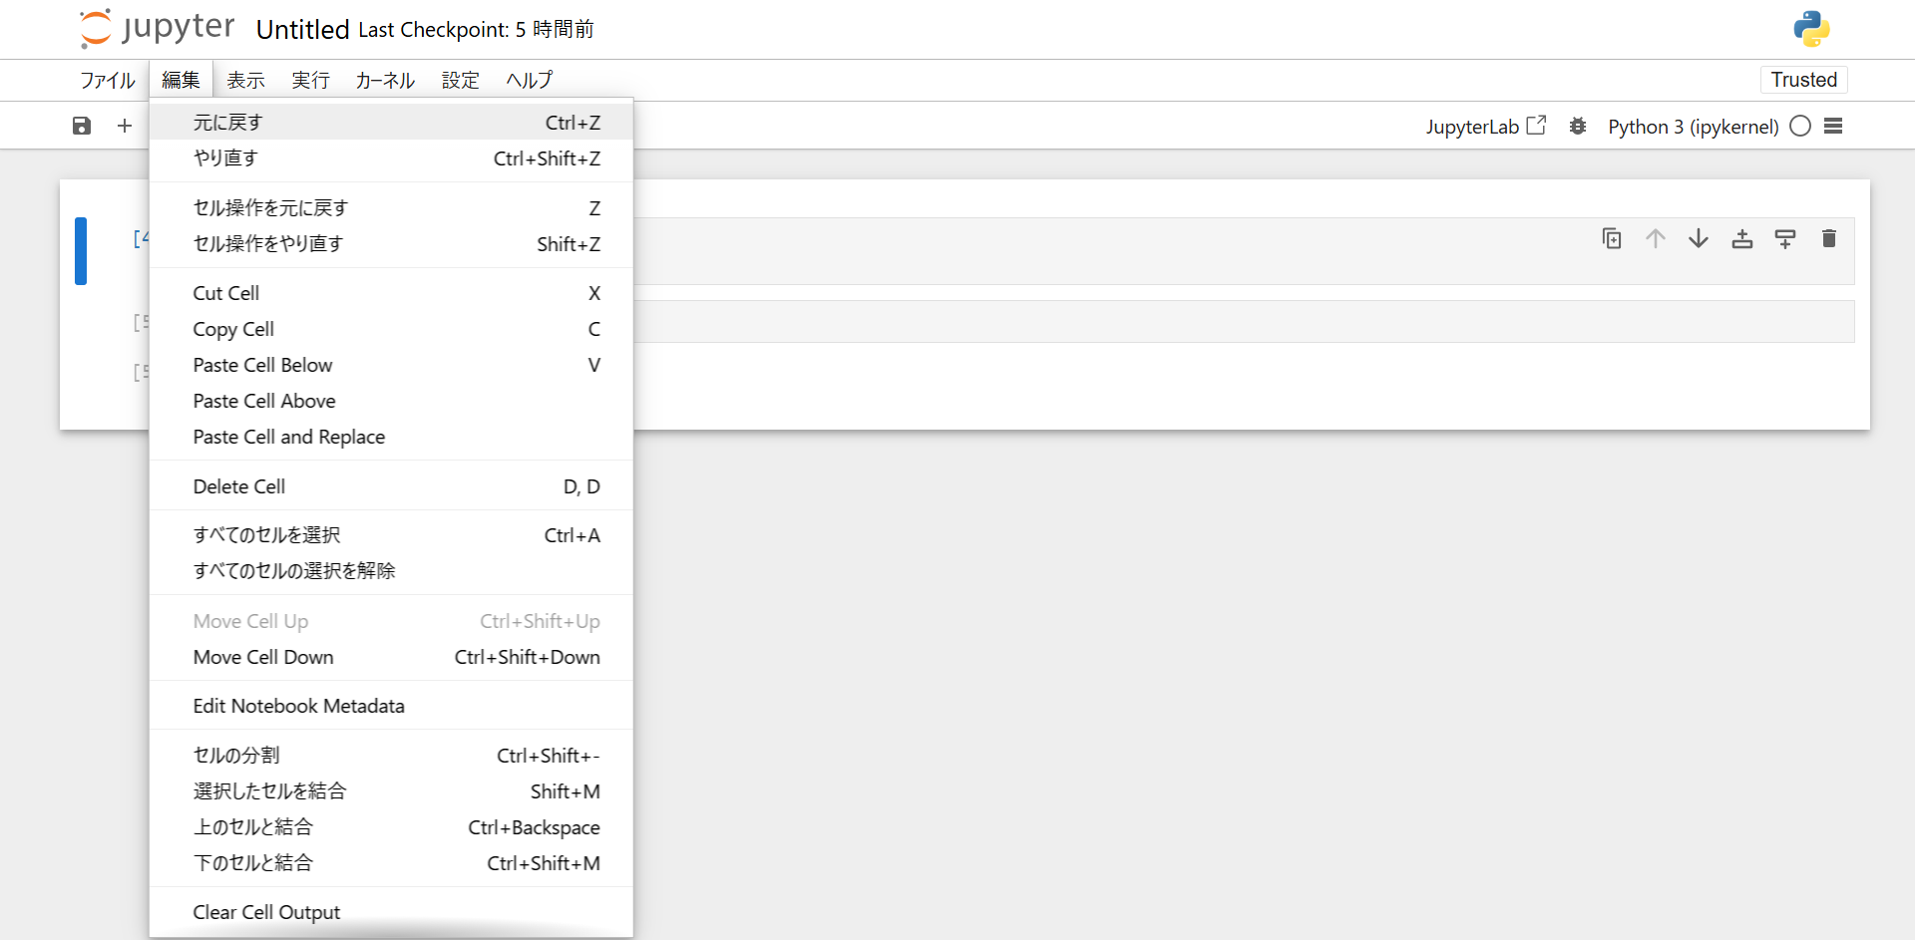Viewport: 1915px width, 940px height.
Task: Expand the ファイル menu
Action: (x=106, y=80)
